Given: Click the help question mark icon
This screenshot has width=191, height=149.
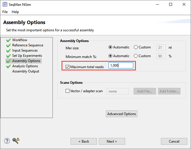Looking at the screenshot, I should (7, 141).
